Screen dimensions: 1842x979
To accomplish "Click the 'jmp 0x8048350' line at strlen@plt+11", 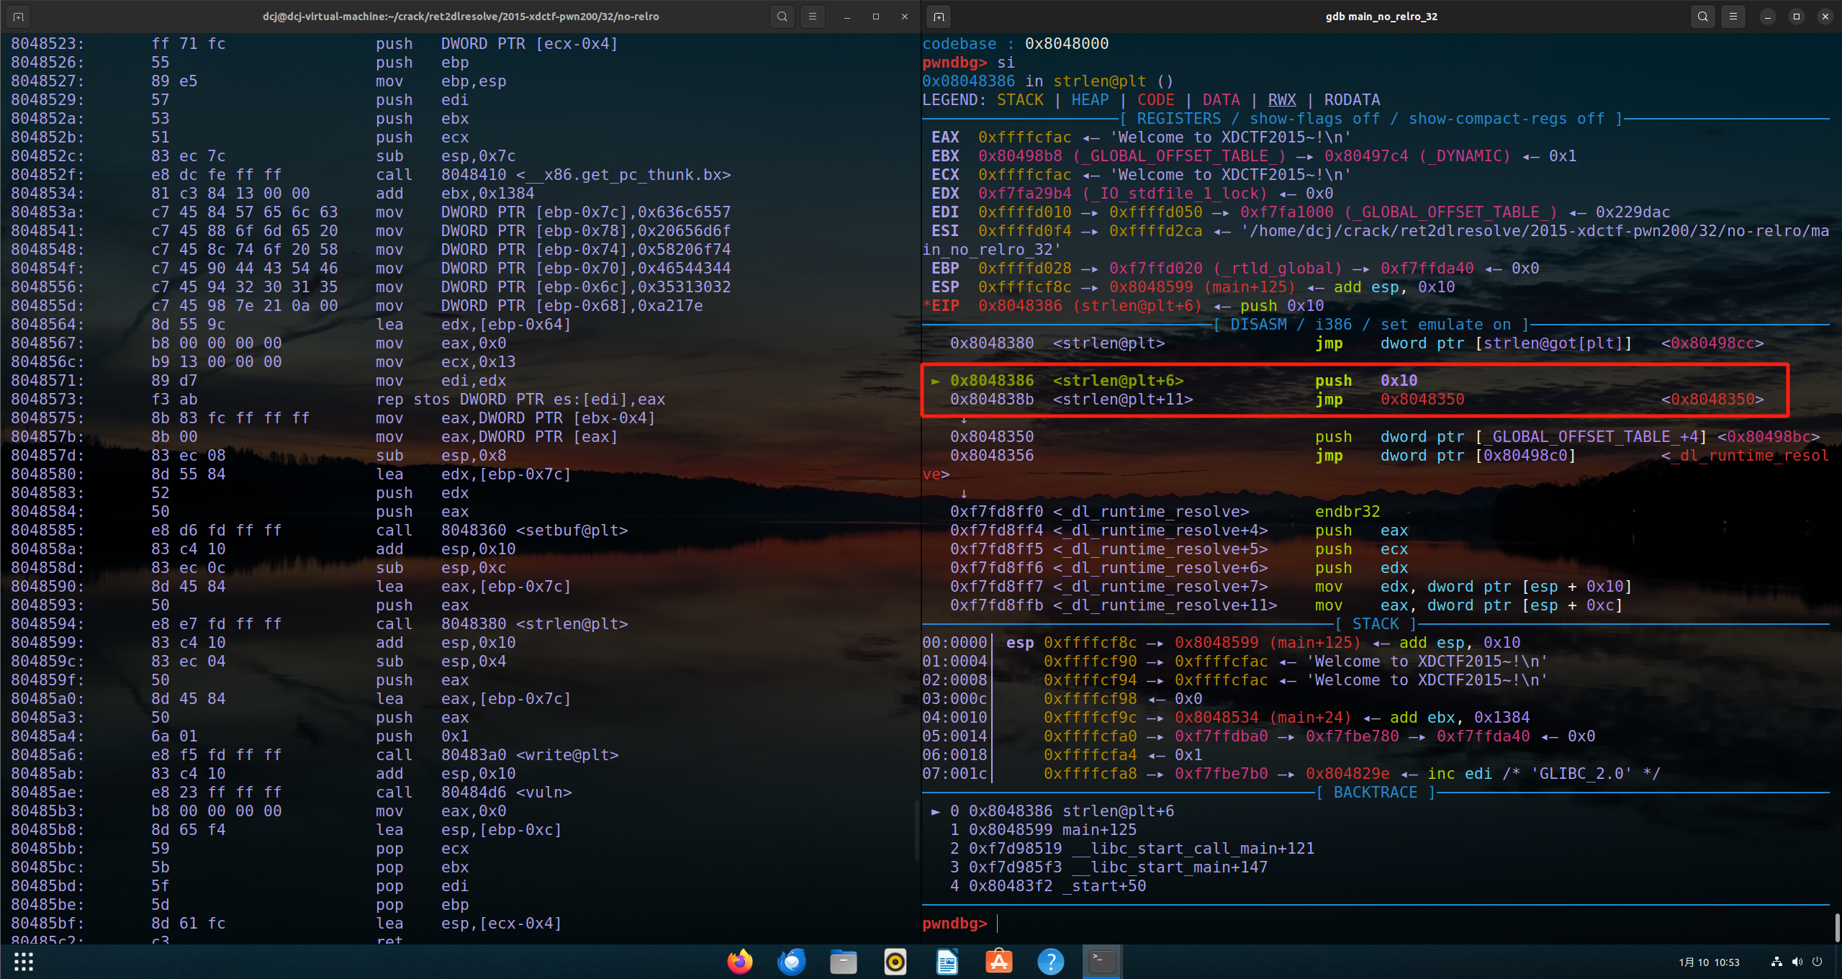I will (x=1357, y=400).
